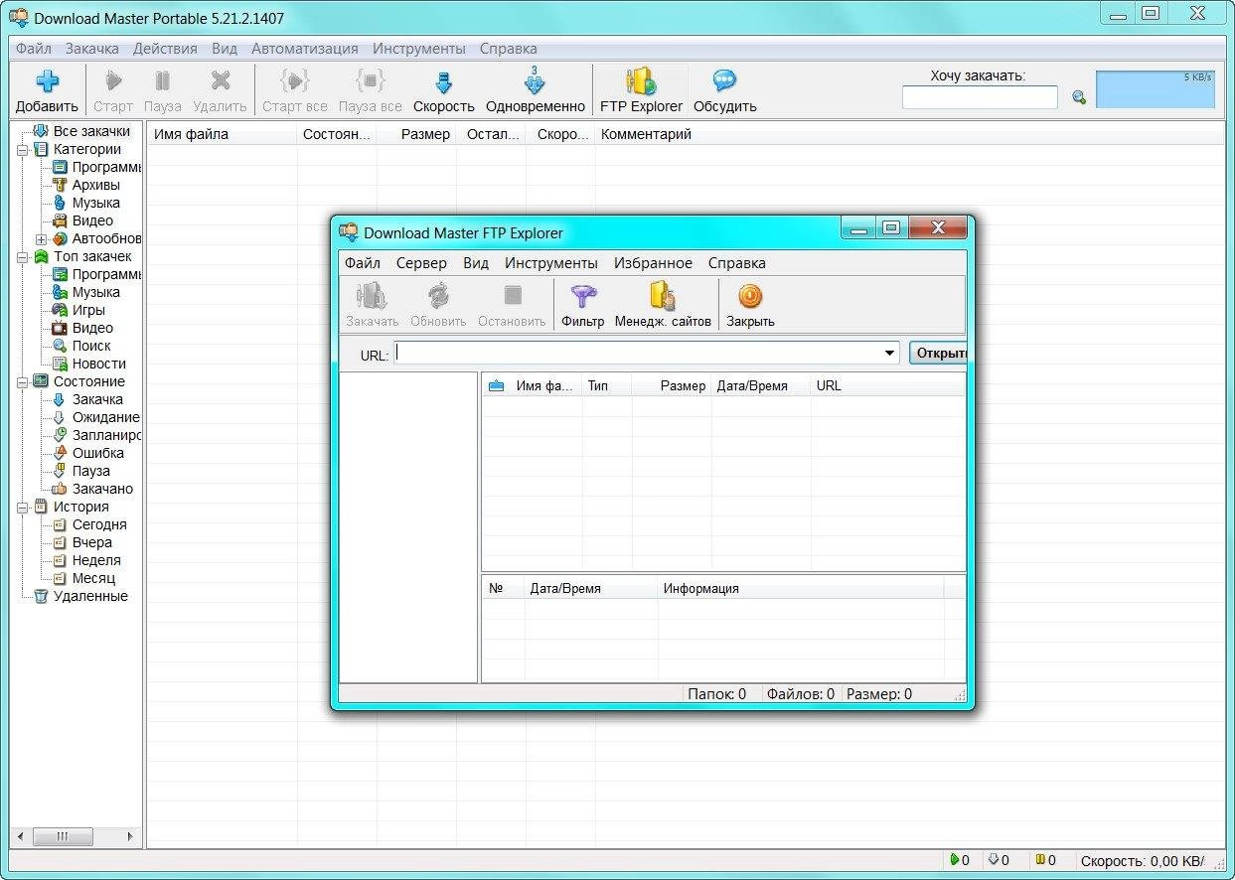The width and height of the screenshot is (1235, 880).
Task: Open the Действия menu
Action: [165, 48]
